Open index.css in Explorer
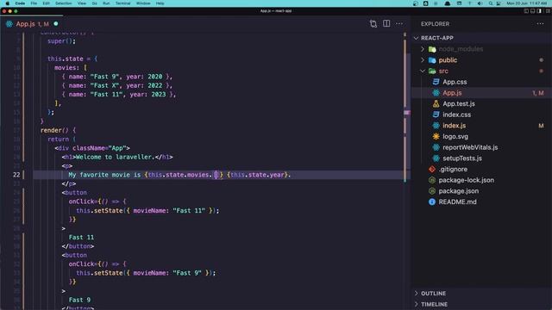 [x=456, y=115]
